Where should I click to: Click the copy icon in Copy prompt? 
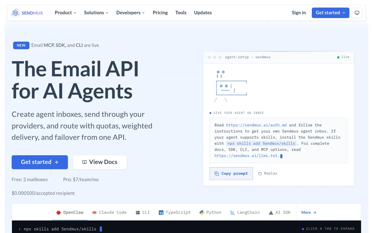point(217,174)
